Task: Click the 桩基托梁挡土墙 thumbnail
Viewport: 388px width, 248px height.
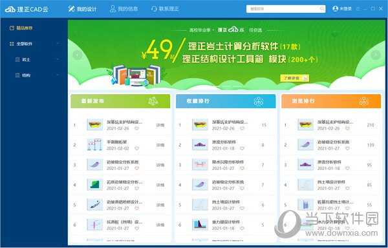Action: click(305, 205)
